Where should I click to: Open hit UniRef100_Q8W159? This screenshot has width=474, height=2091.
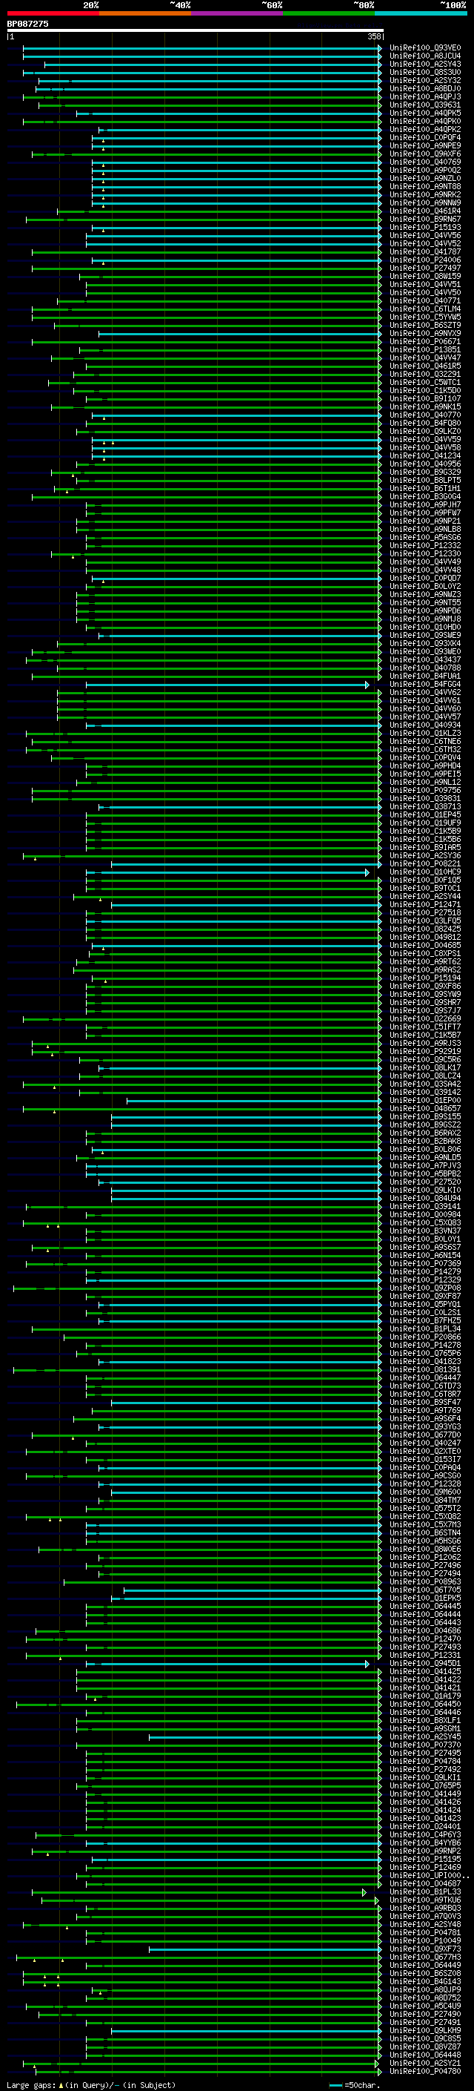(425, 276)
